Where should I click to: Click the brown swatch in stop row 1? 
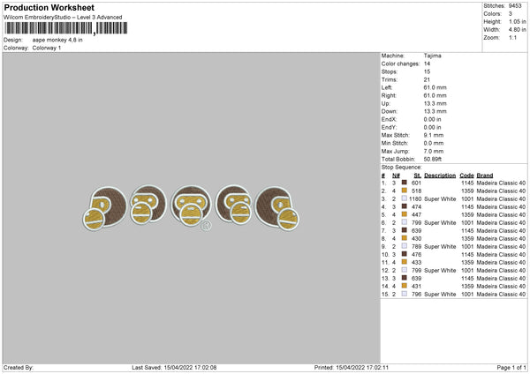point(404,183)
